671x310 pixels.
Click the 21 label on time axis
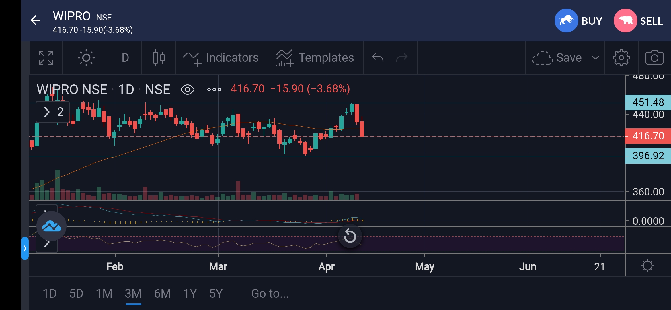(x=599, y=267)
